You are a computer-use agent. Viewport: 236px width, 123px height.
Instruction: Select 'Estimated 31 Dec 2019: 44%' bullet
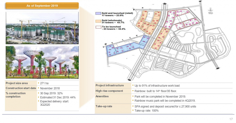coord(58,98)
